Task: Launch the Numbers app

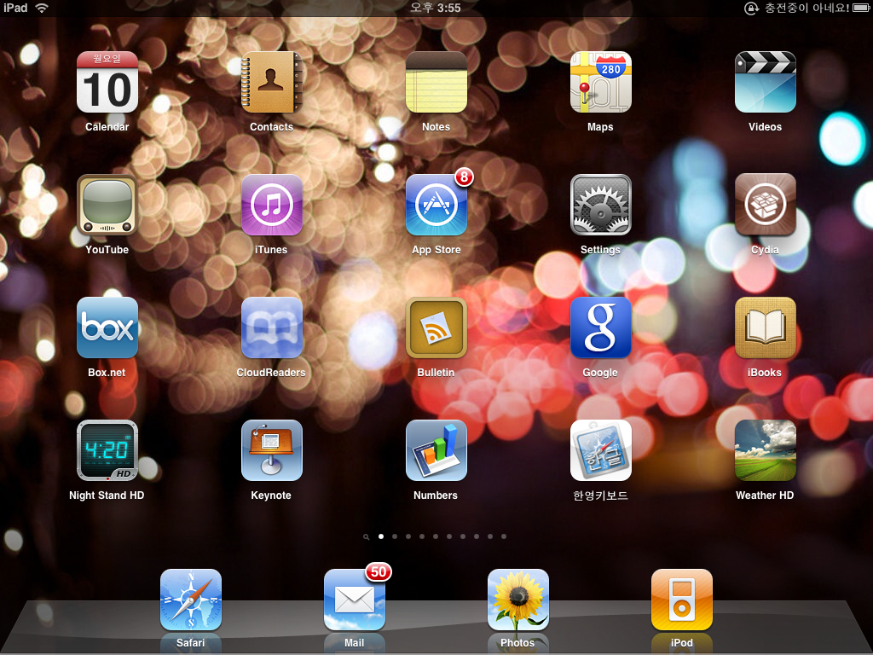Action: [436, 450]
